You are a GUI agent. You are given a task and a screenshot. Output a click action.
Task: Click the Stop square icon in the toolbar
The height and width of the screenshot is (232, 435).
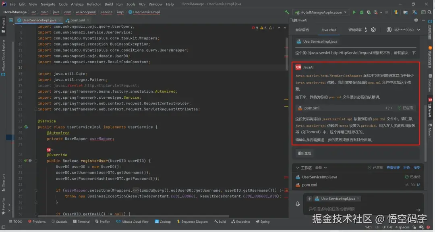(x=387, y=12)
